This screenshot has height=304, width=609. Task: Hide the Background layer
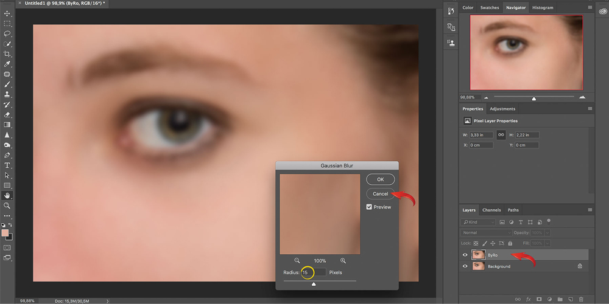coord(465,266)
